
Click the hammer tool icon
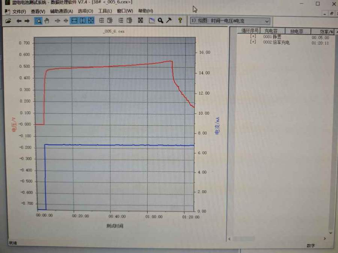(169, 21)
